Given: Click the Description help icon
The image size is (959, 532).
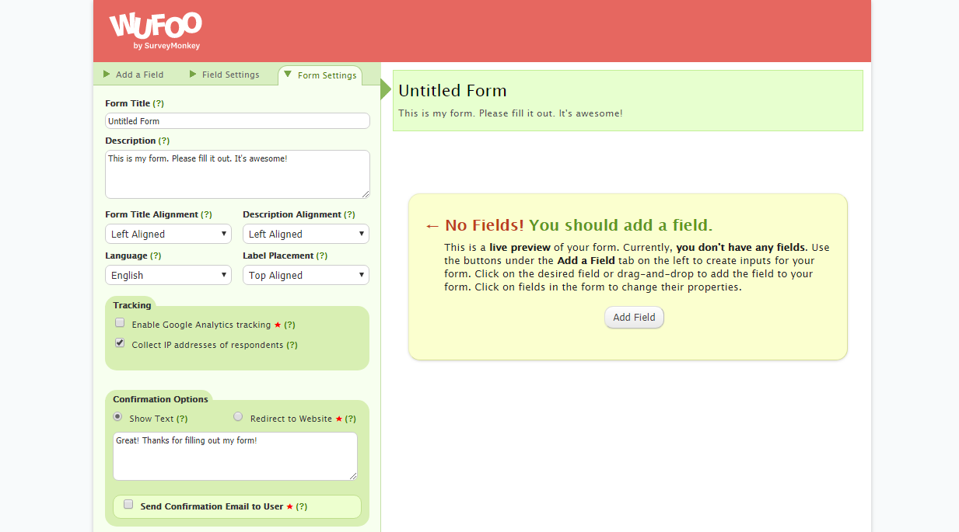Looking at the screenshot, I should (166, 141).
